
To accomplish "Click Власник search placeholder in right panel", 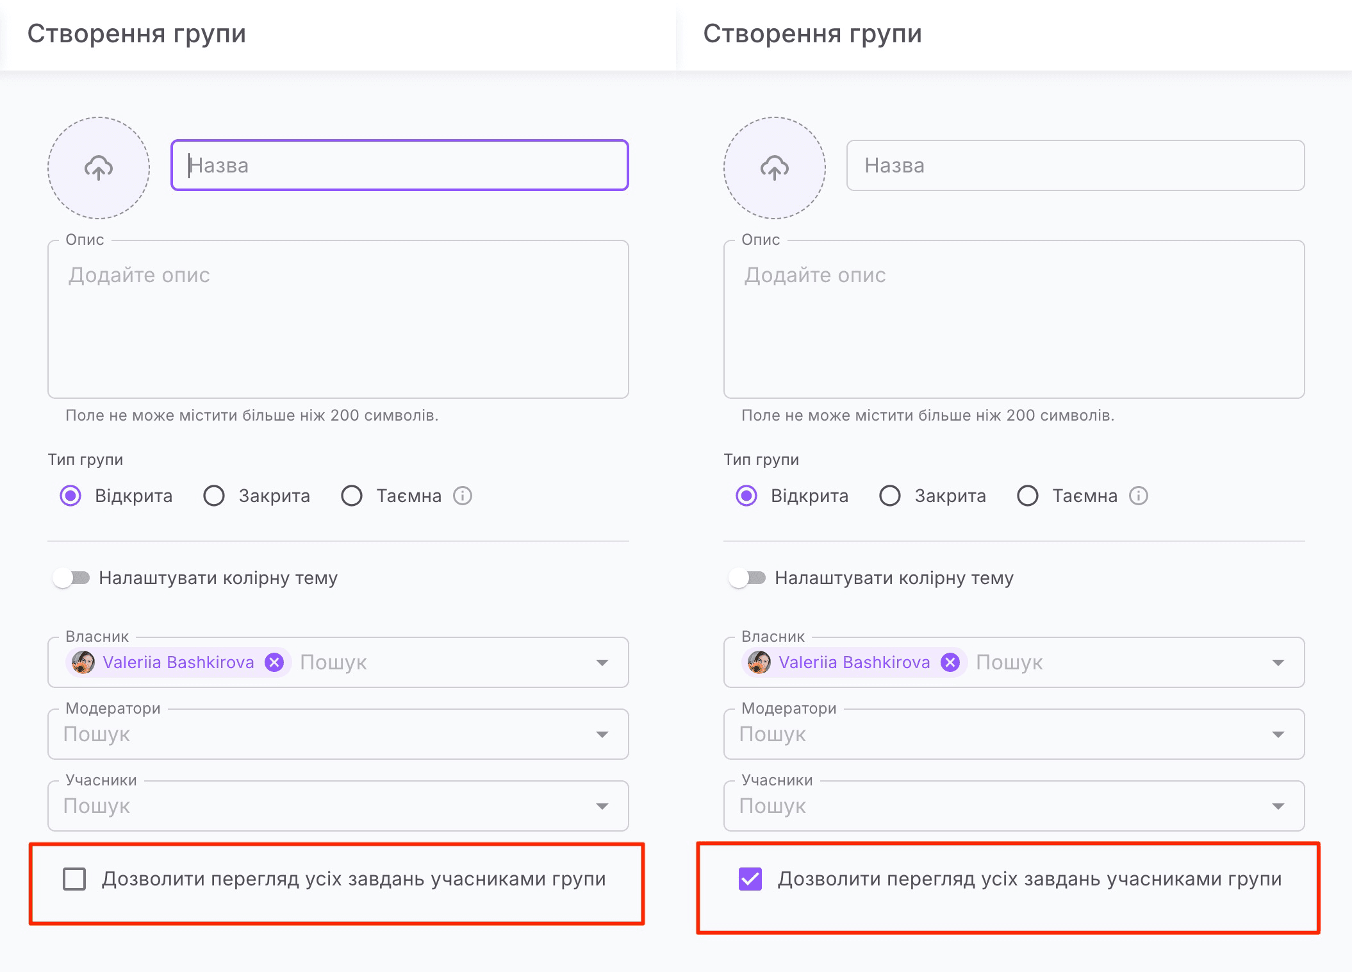I will tap(1010, 662).
